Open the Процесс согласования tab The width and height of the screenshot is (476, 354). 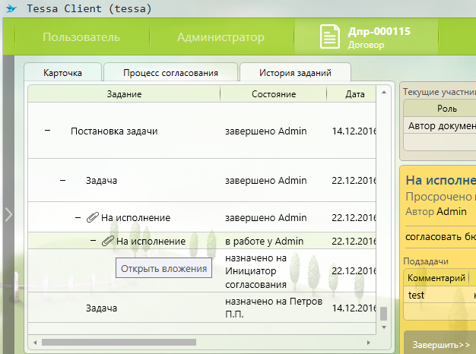[x=170, y=73]
